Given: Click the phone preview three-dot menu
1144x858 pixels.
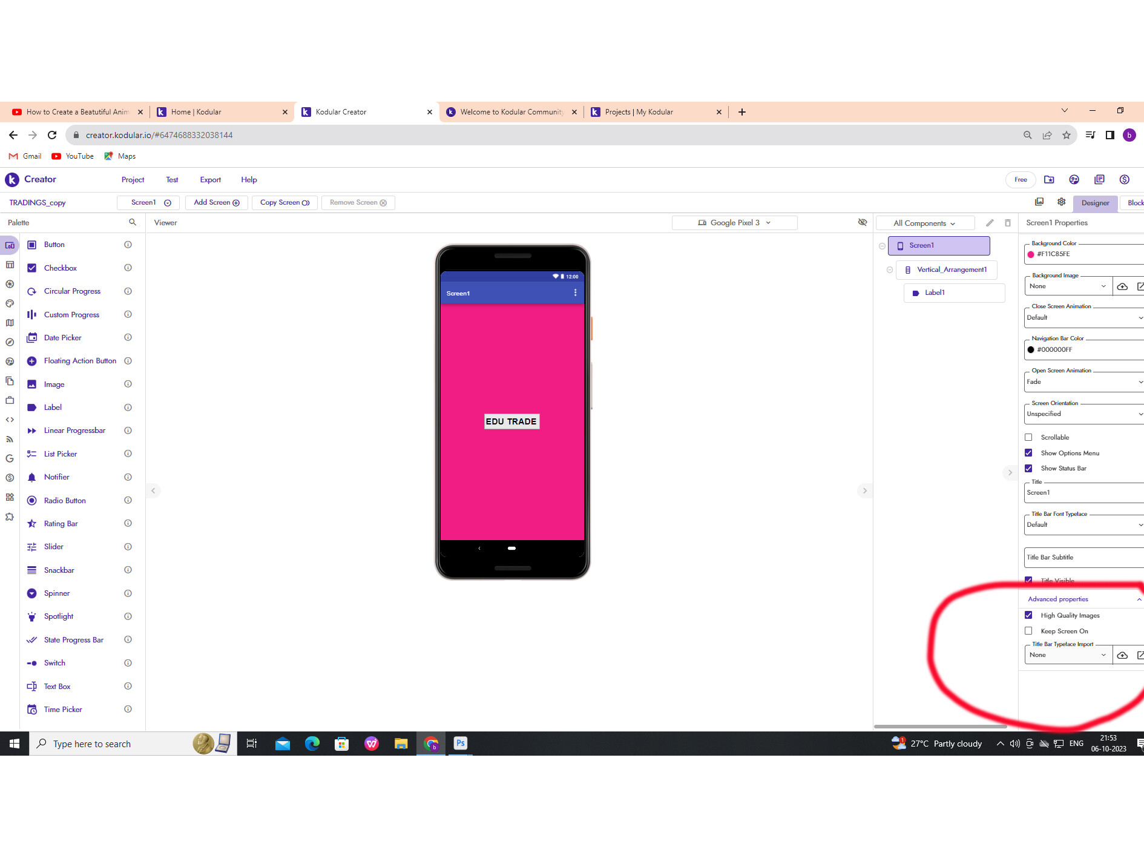Looking at the screenshot, I should click(575, 293).
